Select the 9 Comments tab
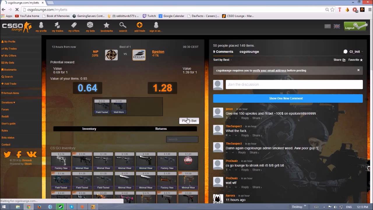 tap(223, 52)
